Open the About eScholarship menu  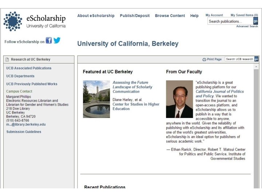pyautogui.click(x=96, y=16)
